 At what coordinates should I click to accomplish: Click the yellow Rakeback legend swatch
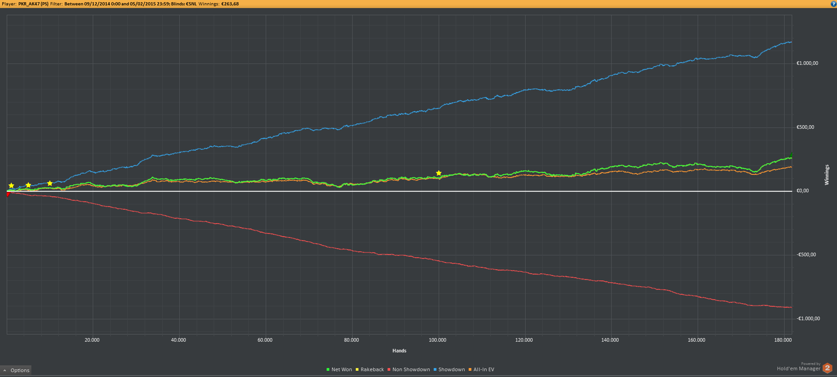point(357,369)
